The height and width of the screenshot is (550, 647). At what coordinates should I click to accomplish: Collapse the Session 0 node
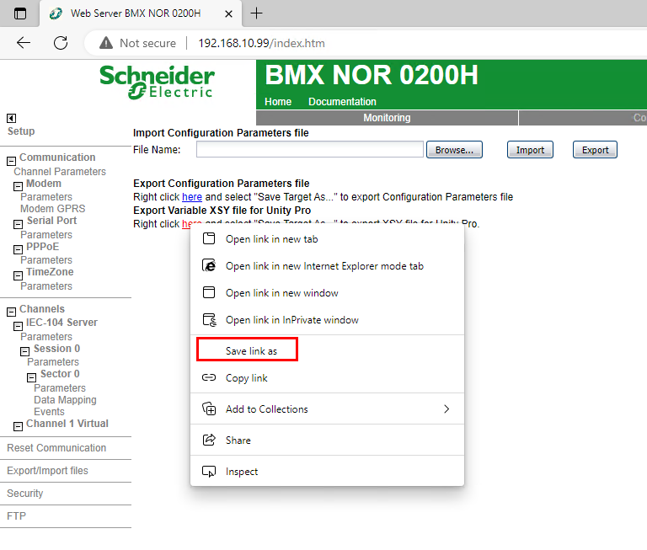click(24, 351)
